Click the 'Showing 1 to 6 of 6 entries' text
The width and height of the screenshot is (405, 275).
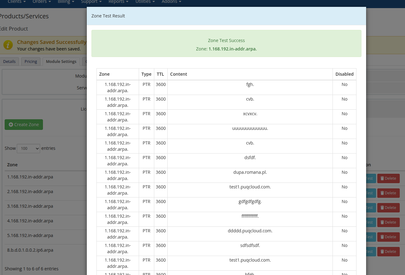click(31, 269)
